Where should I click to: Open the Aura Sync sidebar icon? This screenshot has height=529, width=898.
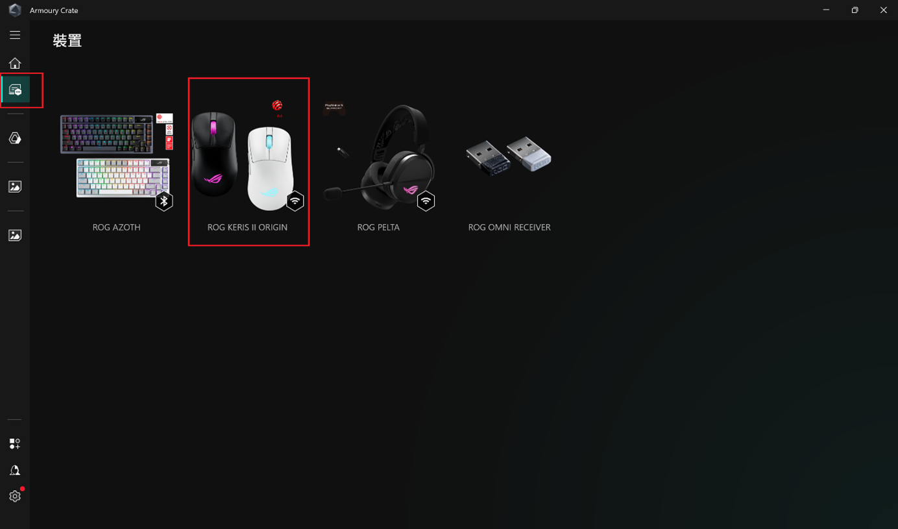coord(15,138)
